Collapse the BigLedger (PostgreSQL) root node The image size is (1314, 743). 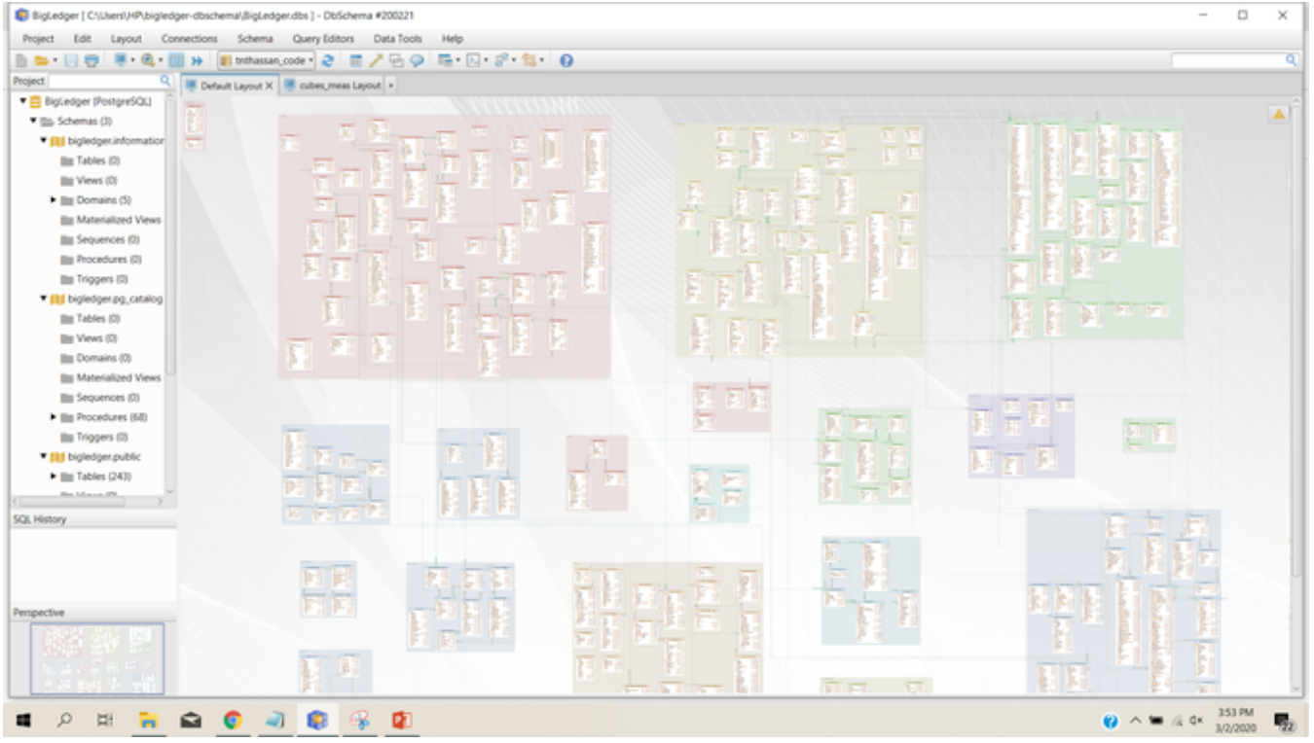click(x=21, y=101)
